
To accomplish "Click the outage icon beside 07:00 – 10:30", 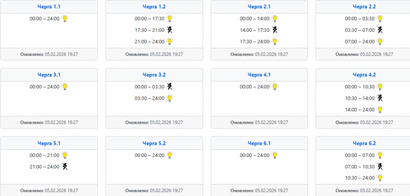I will coord(380,166).
